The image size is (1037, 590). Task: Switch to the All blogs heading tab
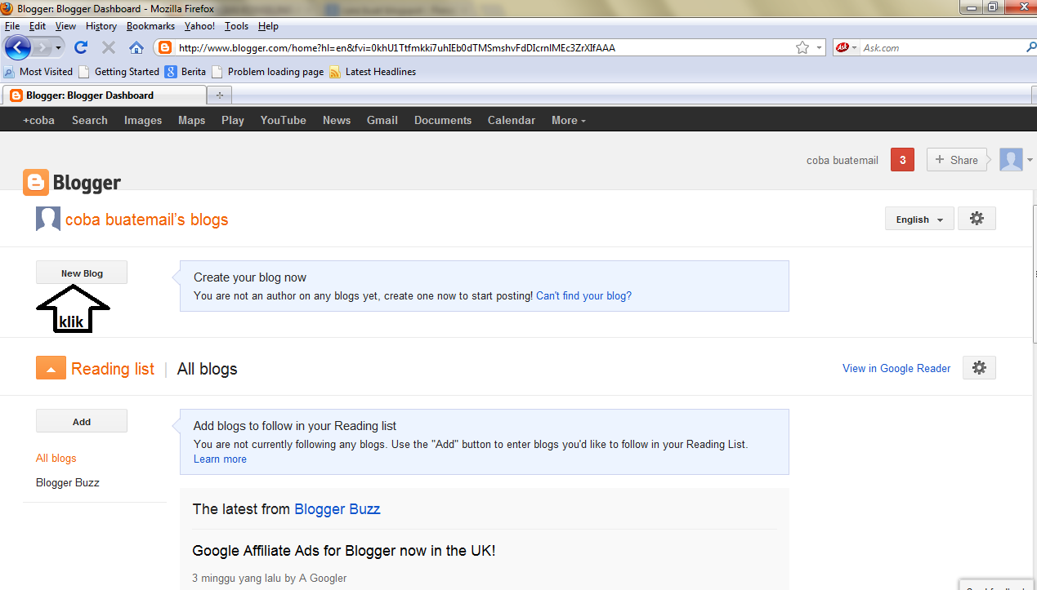pyautogui.click(x=207, y=369)
